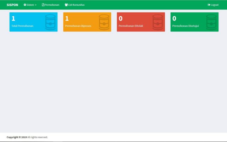Click the users icon beside List Komunitas
The width and height of the screenshot is (227, 142).
pos(66,5)
